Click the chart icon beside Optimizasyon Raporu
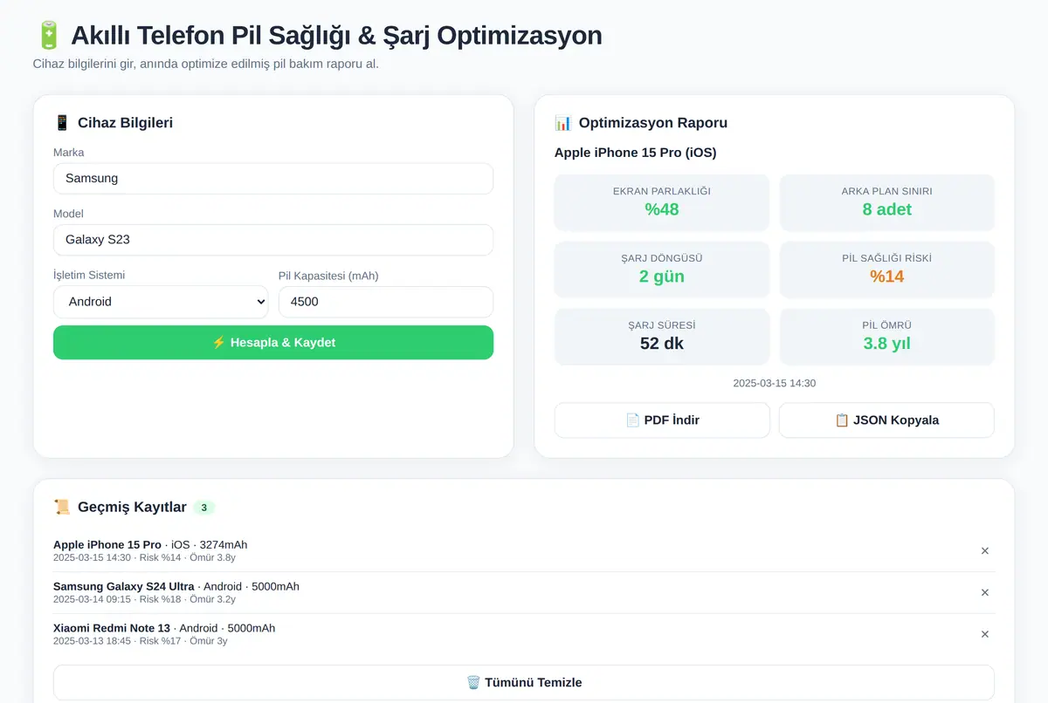1048x703 pixels. (562, 123)
